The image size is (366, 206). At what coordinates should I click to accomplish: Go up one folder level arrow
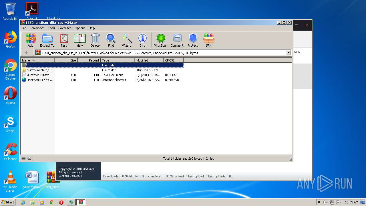click(x=26, y=53)
